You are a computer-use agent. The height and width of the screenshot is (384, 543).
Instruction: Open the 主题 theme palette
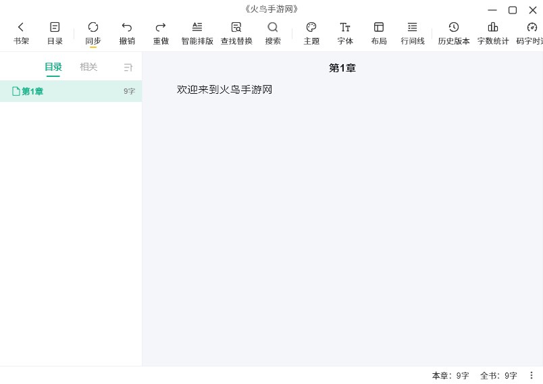point(311,33)
